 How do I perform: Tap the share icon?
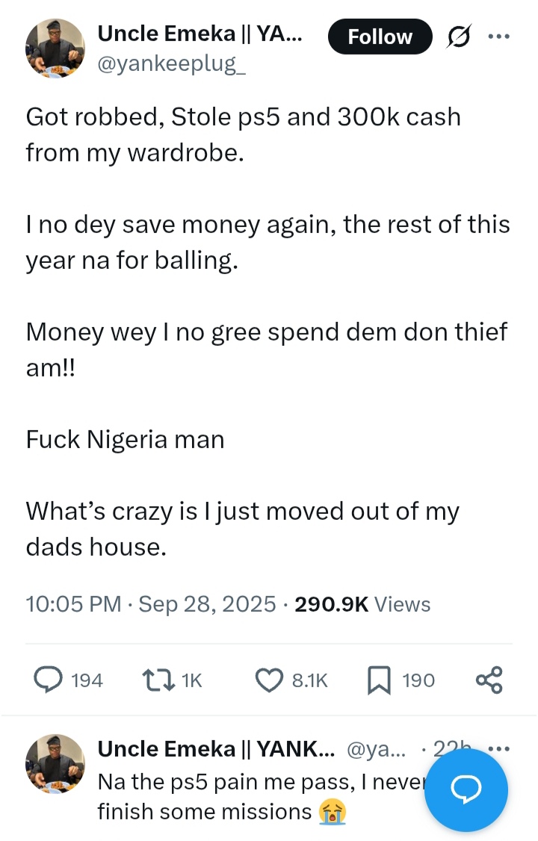[x=489, y=680]
